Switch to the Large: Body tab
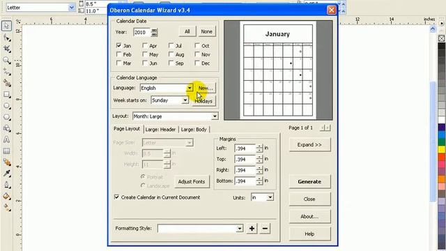The image size is (446, 251). pyautogui.click(x=194, y=130)
